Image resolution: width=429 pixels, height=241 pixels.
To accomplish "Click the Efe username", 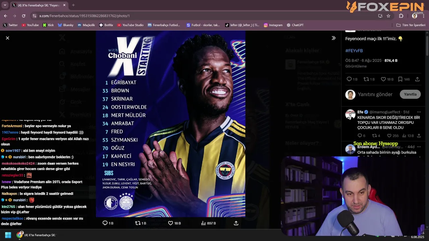I will pos(360,112).
